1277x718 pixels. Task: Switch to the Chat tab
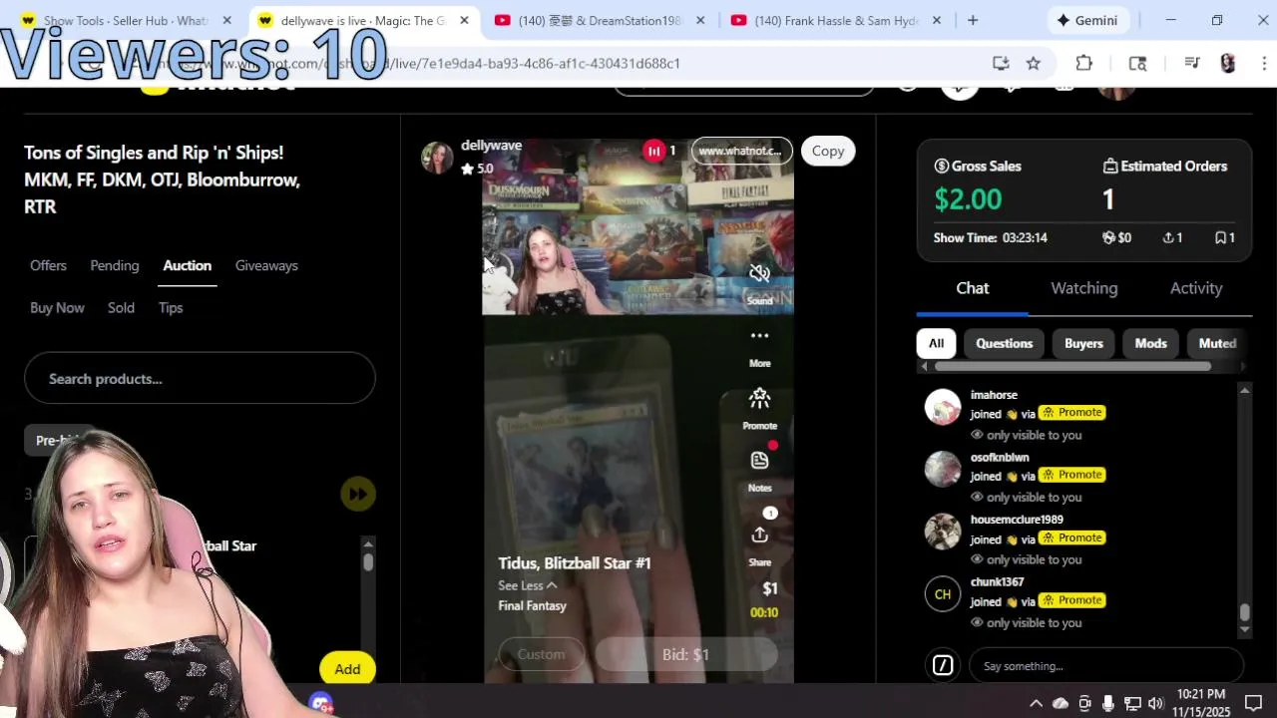tap(973, 288)
